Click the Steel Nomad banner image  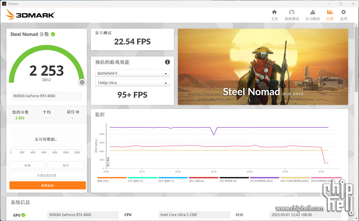tap(263, 67)
